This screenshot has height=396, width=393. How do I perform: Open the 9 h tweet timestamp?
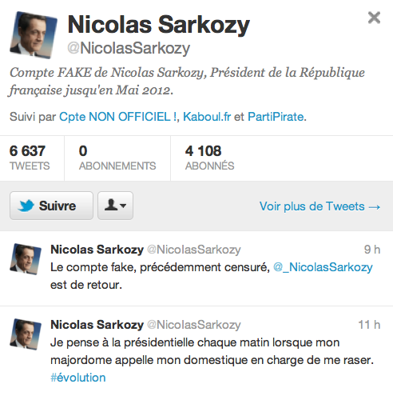tap(372, 250)
